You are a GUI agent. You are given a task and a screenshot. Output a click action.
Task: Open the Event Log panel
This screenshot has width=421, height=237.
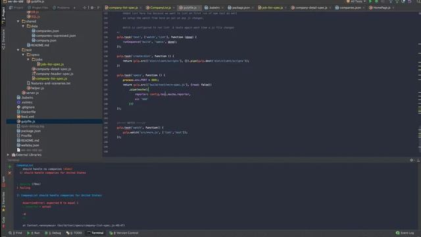tap(405, 233)
